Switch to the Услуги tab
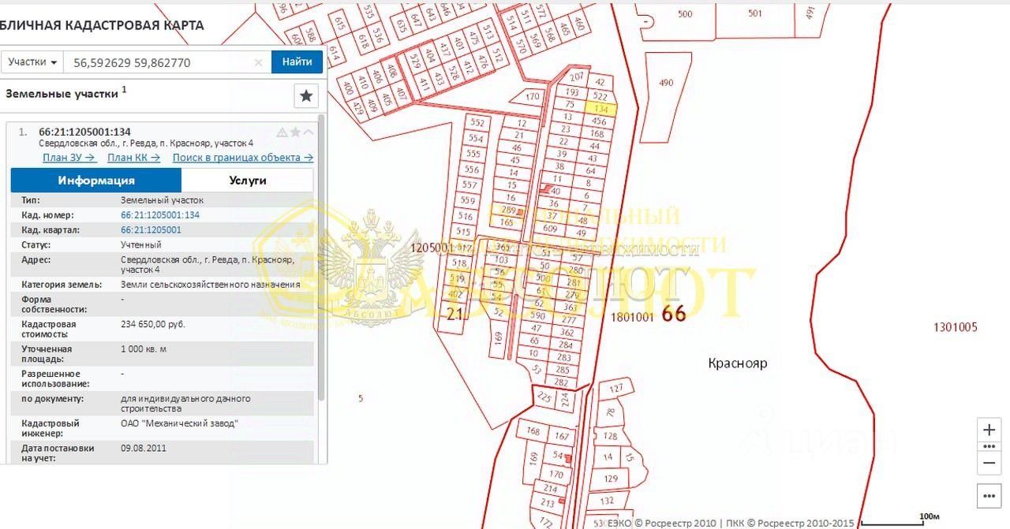 tap(248, 181)
